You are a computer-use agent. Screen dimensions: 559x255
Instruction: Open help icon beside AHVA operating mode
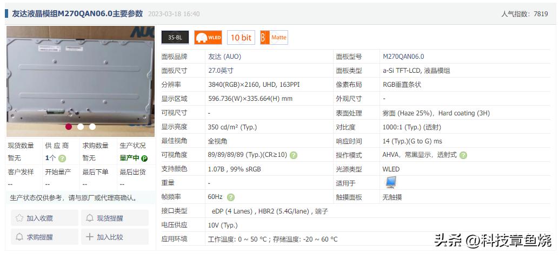click(x=463, y=155)
